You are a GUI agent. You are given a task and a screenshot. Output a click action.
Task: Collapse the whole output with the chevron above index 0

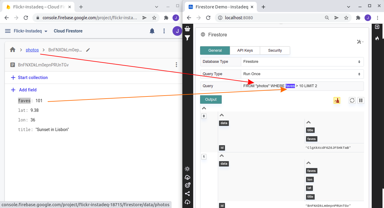point(204,108)
